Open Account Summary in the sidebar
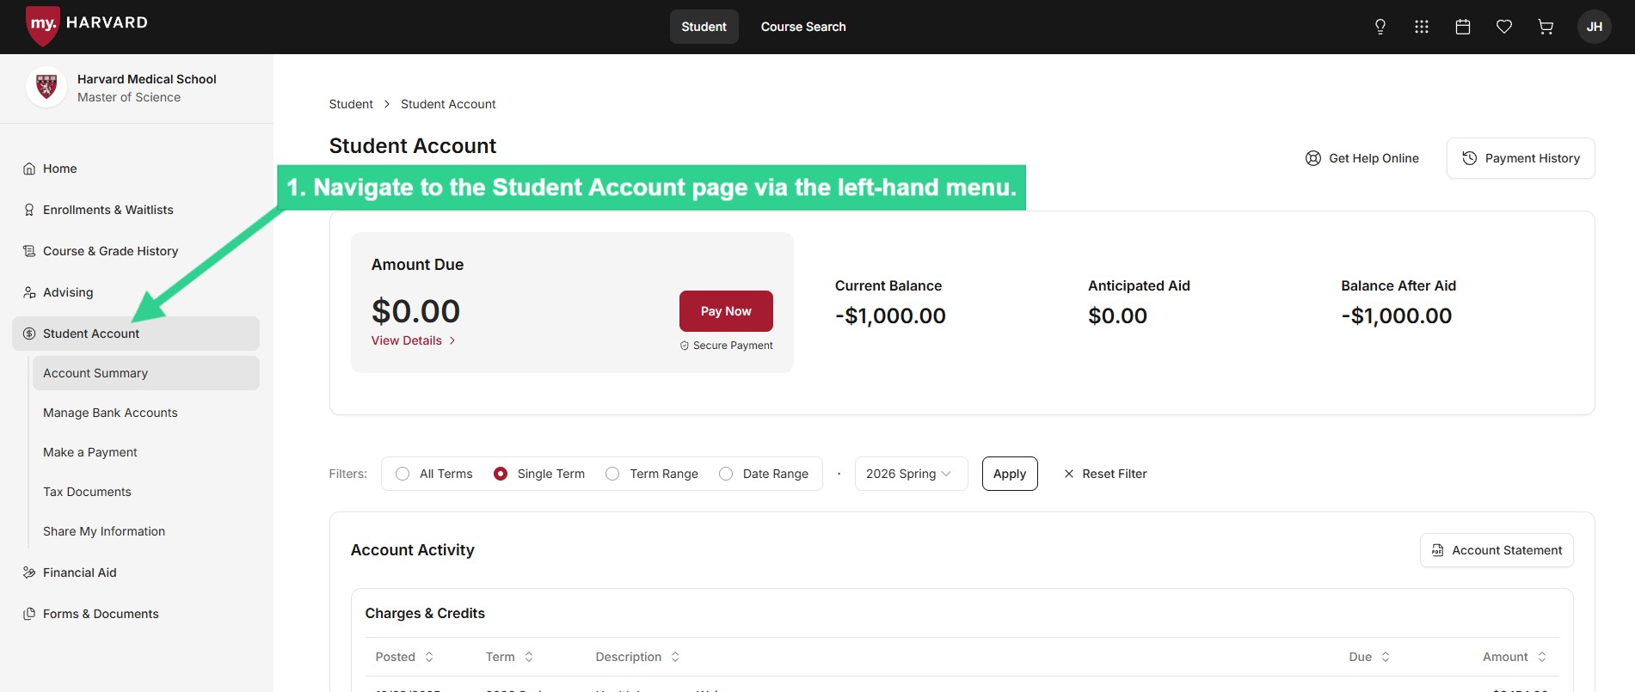Screen dimensions: 1635x692 pos(146,373)
